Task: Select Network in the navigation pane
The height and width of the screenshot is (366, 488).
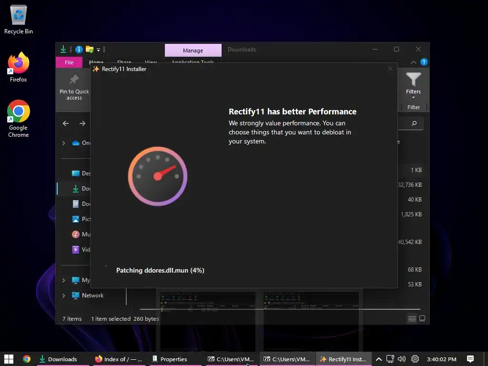Action: (x=88, y=295)
